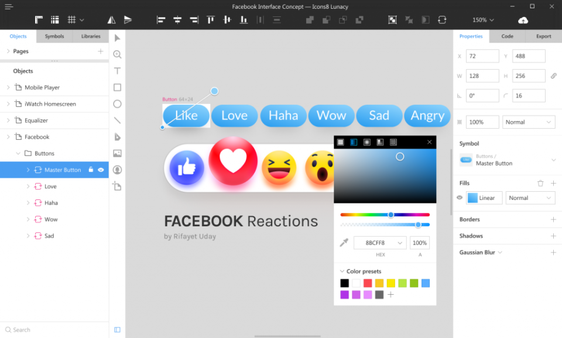Expand the Pages section
562x338 pixels.
[8, 51]
